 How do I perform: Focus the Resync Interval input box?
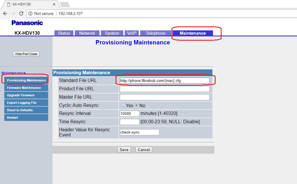click(x=129, y=113)
